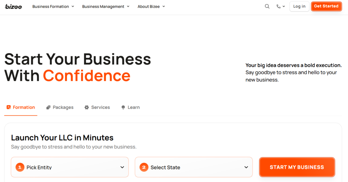Click the Learn lightbulb icon
This screenshot has height=182, width=348.
click(x=123, y=107)
